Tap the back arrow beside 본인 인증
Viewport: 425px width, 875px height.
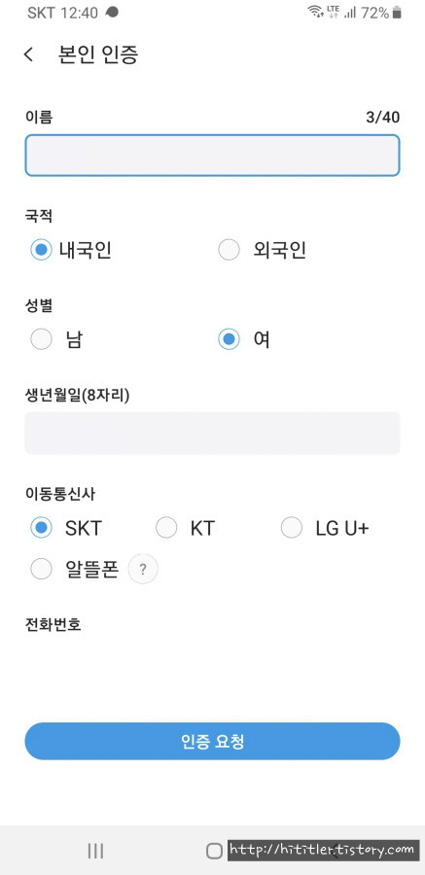pos(28,54)
